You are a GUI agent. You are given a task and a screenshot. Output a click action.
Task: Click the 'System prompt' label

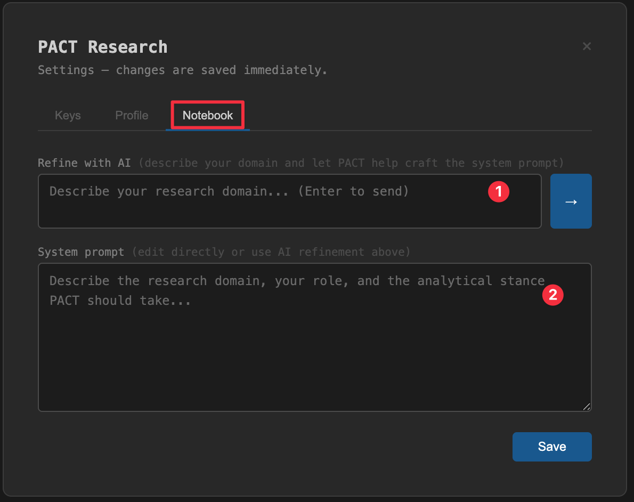click(x=81, y=252)
